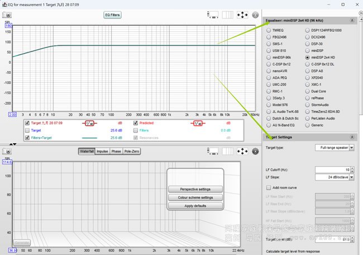This screenshot has width=363, height=255.
Task: Select the TMREQ equaliser radio button
Action: [x=269, y=30]
